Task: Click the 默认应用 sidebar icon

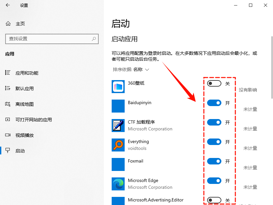Action: point(8,88)
